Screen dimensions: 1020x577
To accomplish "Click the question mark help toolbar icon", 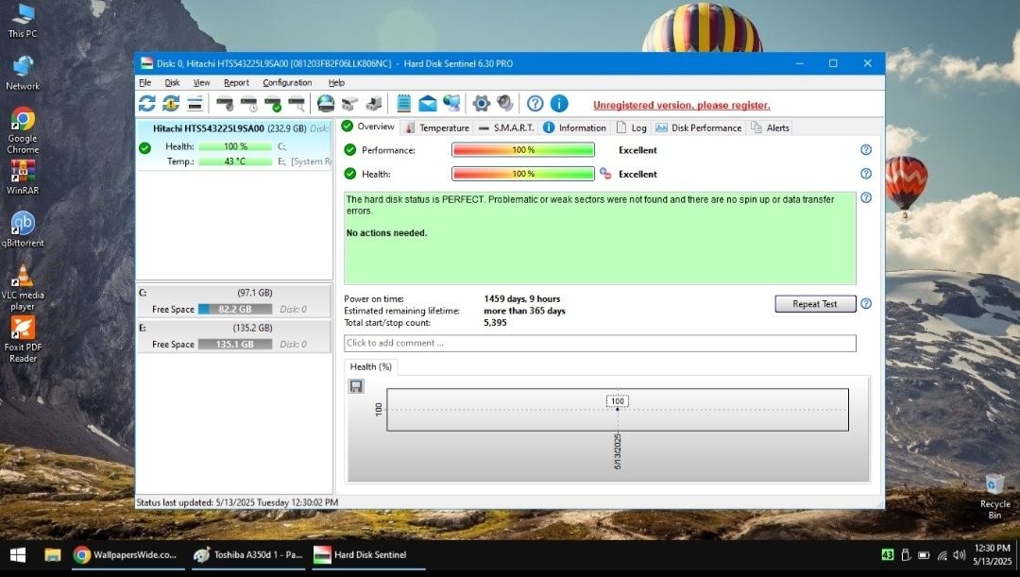I will [x=535, y=104].
